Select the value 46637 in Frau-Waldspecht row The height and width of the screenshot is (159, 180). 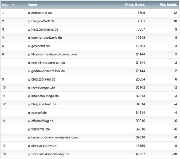[x=140, y=154]
